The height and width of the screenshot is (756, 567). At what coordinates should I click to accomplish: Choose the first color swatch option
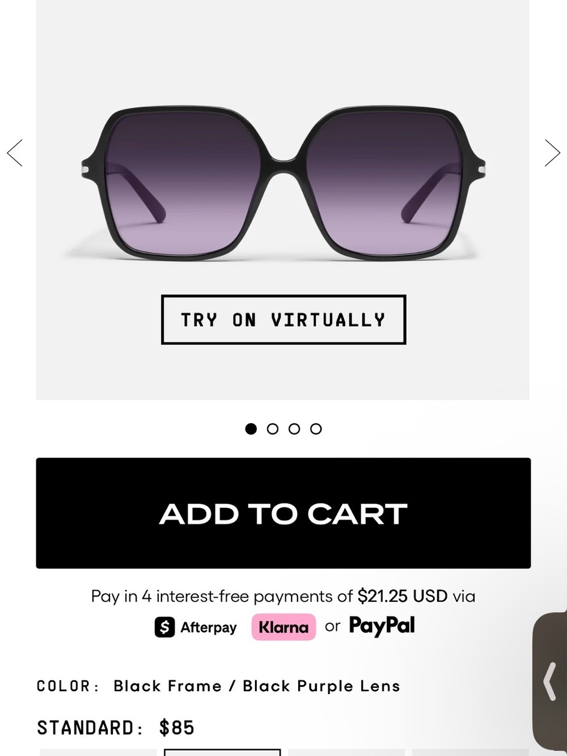(98, 753)
